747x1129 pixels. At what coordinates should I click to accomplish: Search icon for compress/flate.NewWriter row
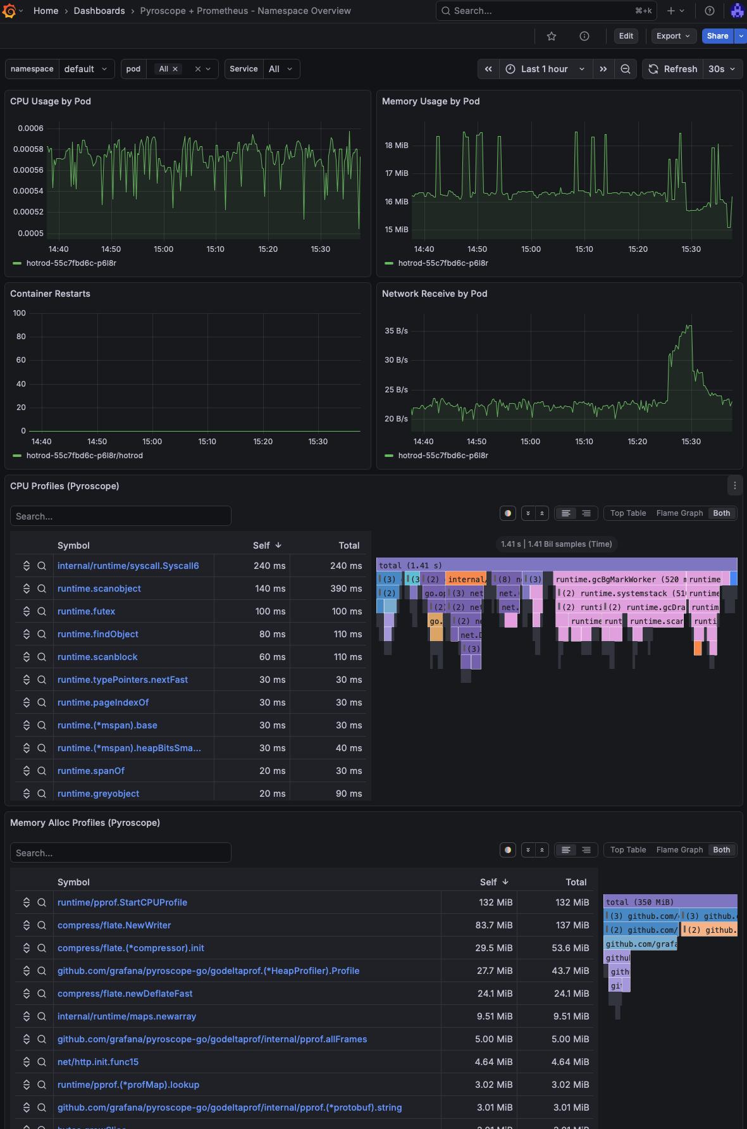pos(42,925)
